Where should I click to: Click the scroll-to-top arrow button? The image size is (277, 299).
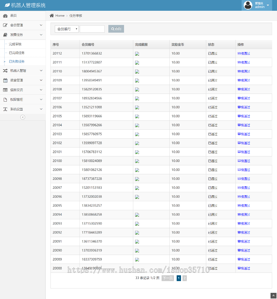(x=274, y=296)
